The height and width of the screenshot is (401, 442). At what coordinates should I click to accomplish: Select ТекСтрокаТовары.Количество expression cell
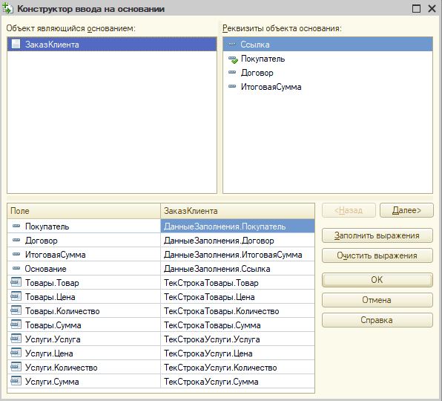(x=237, y=310)
